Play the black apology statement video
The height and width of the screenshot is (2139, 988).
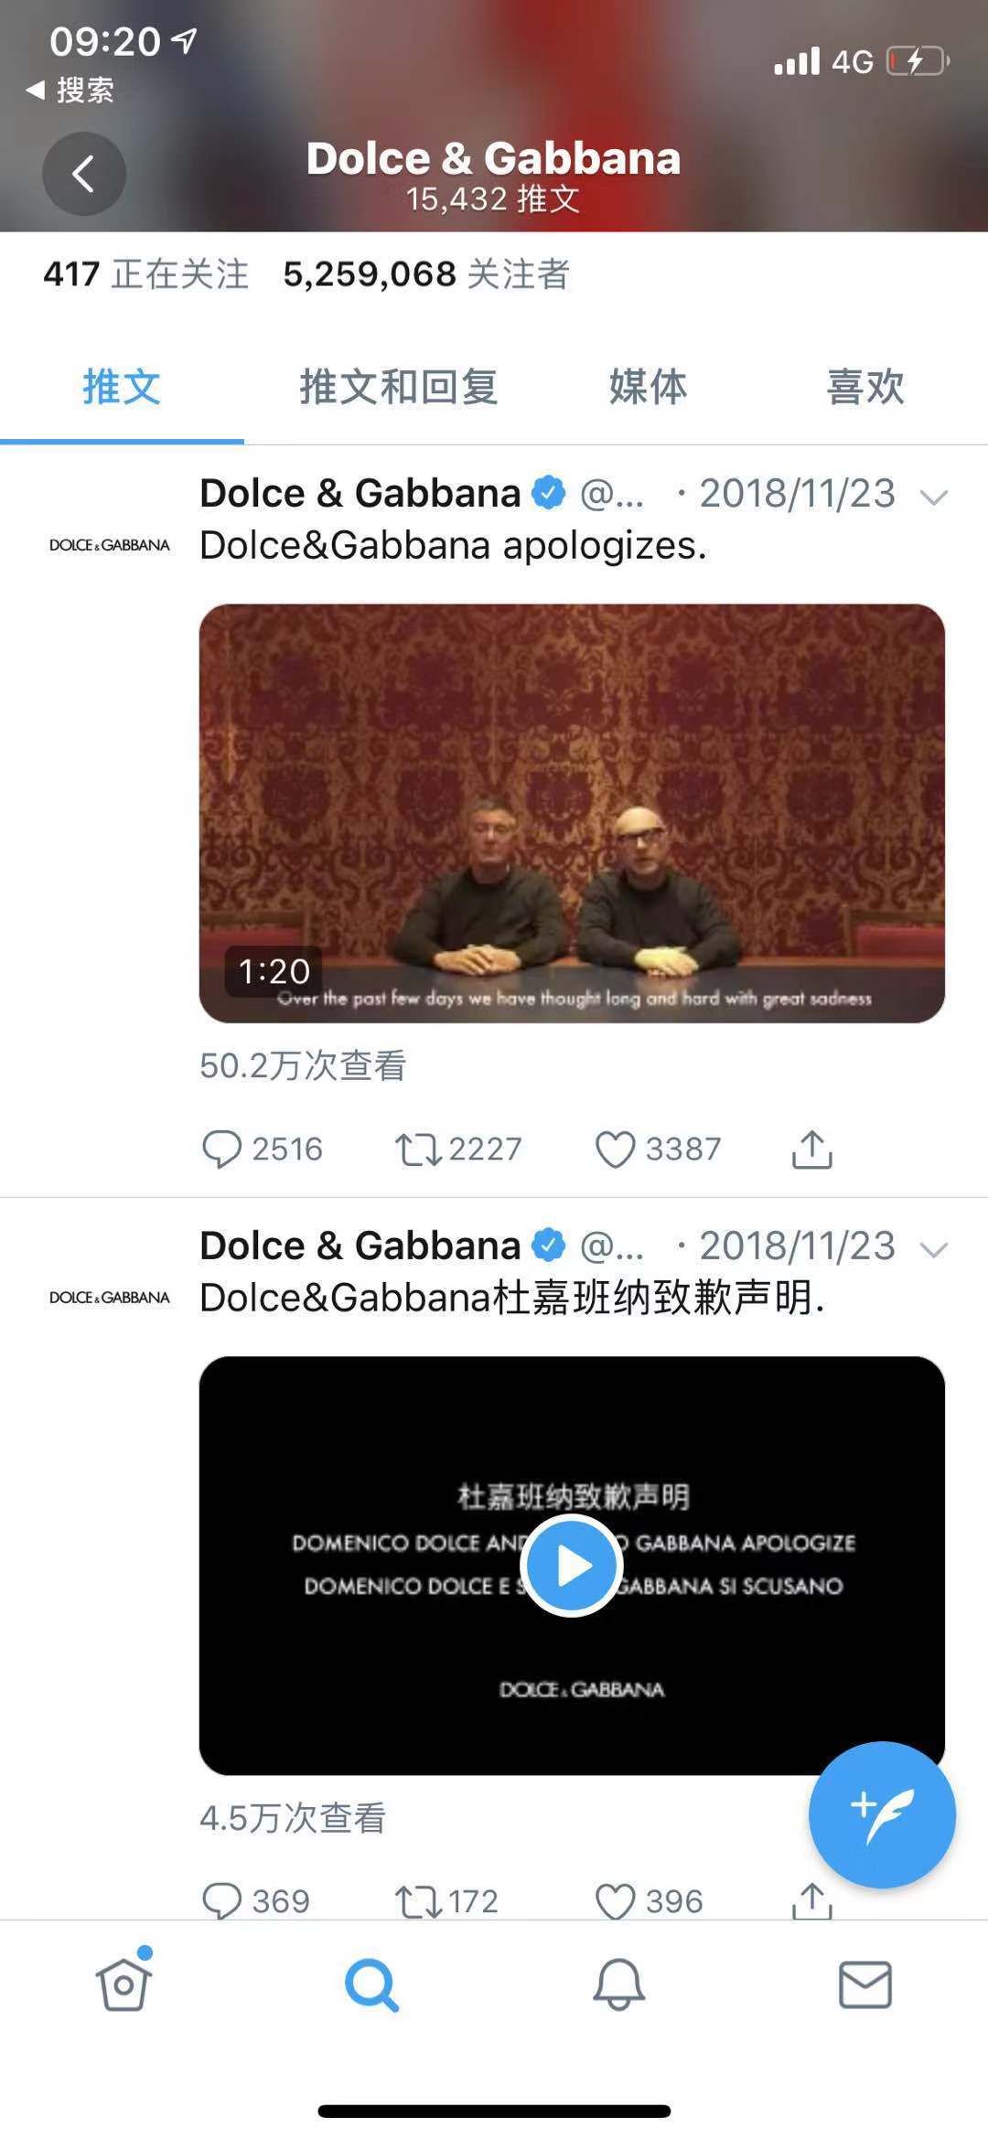click(572, 1566)
